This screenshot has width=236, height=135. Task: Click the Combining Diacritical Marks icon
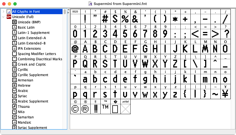pos(14,59)
